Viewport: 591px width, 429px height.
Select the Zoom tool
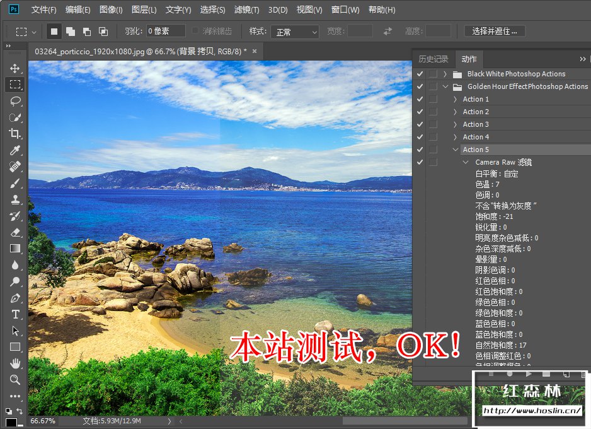(x=15, y=380)
